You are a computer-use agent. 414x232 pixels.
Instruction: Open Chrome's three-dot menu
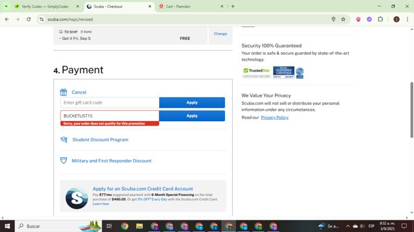click(x=407, y=19)
